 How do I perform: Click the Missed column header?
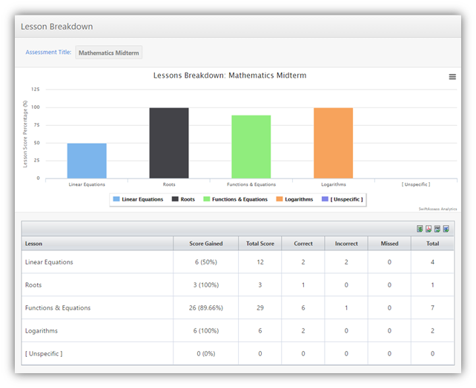coord(389,244)
